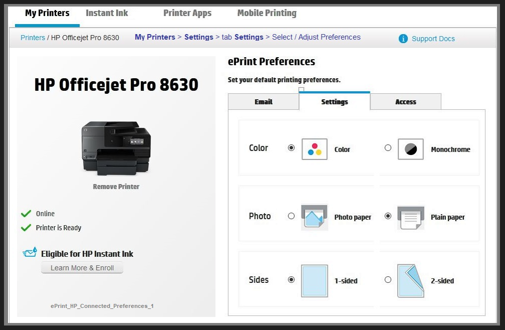Click the Plain paper icon
This screenshot has height=330, width=505.
(411, 217)
